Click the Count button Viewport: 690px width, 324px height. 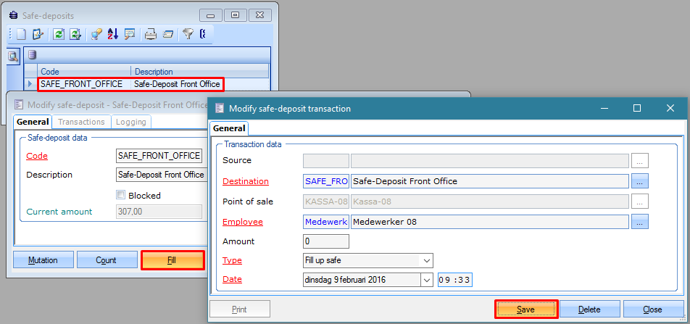(x=107, y=260)
